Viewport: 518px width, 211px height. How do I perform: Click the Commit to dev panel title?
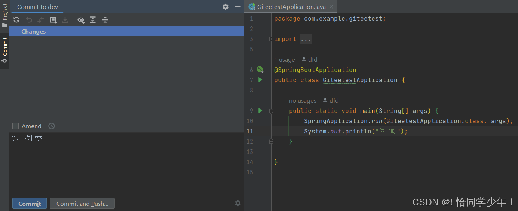(37, 7)
